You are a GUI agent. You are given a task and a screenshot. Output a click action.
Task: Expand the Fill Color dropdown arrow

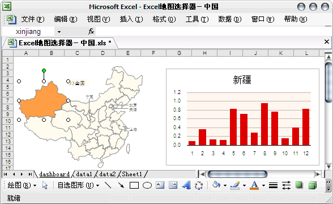(225, 185)
